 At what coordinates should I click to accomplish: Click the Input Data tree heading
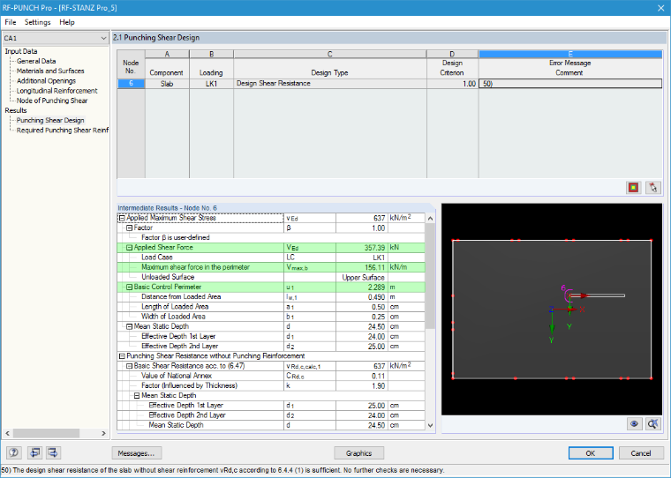click(x=21, y=51)
